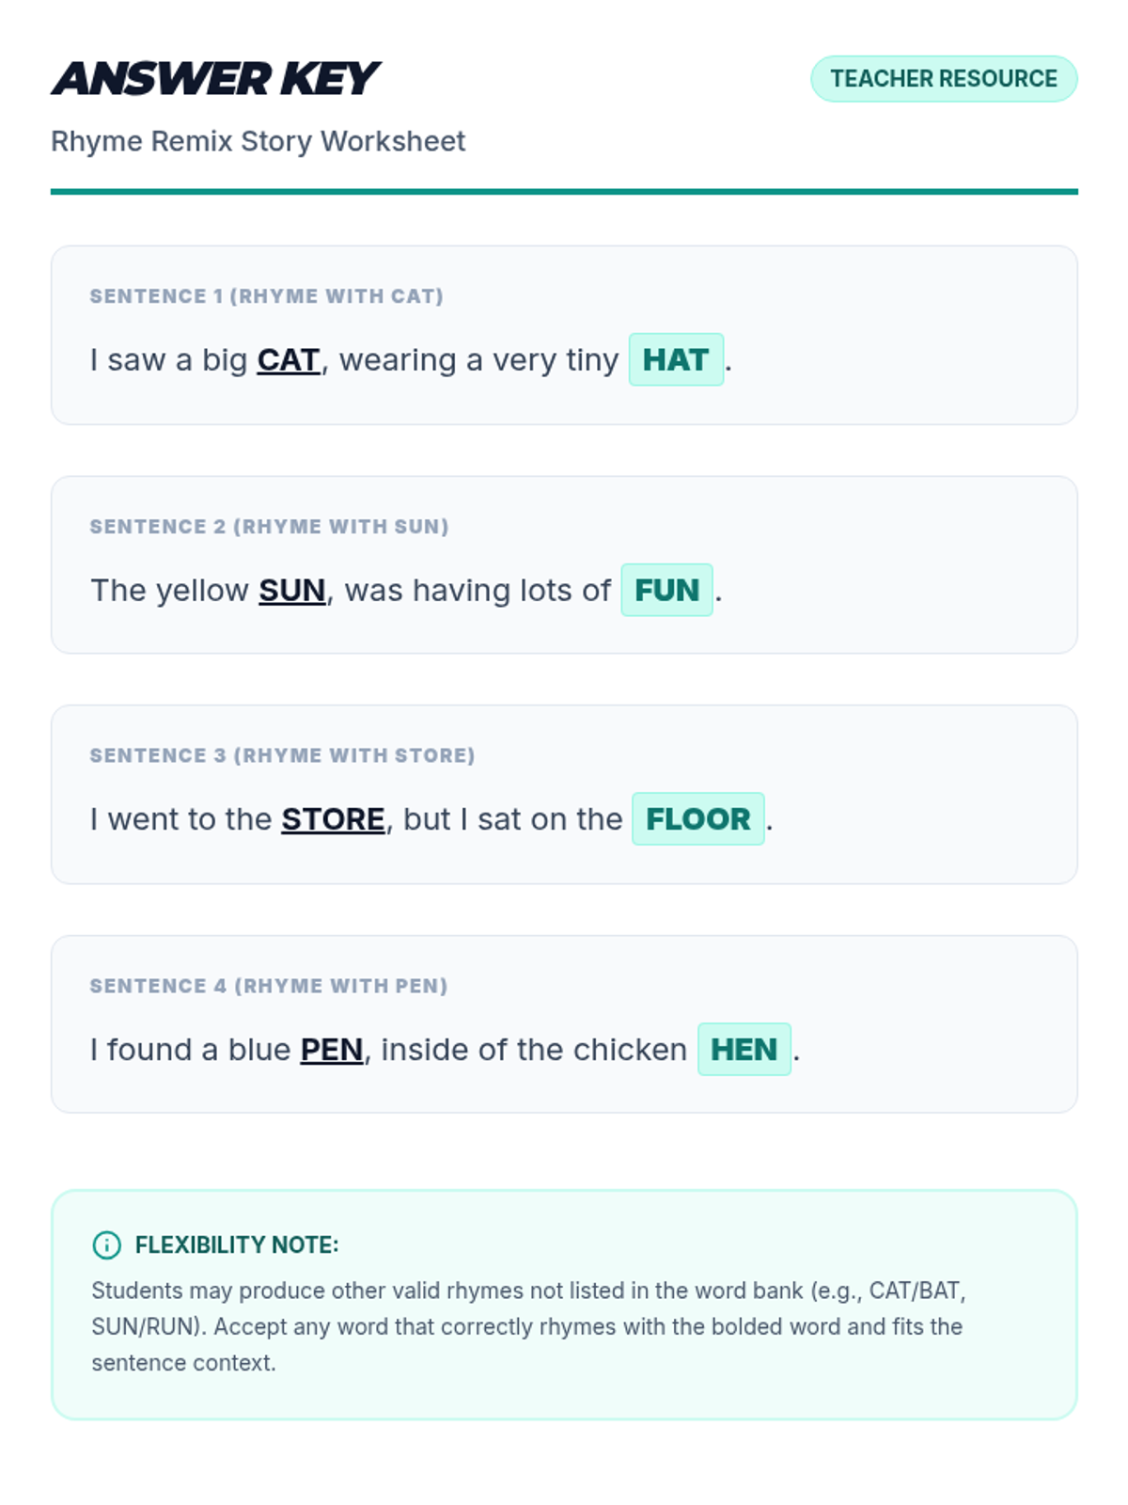Click the teal divider line under header

pyautogui.click(x=564, y=192)
